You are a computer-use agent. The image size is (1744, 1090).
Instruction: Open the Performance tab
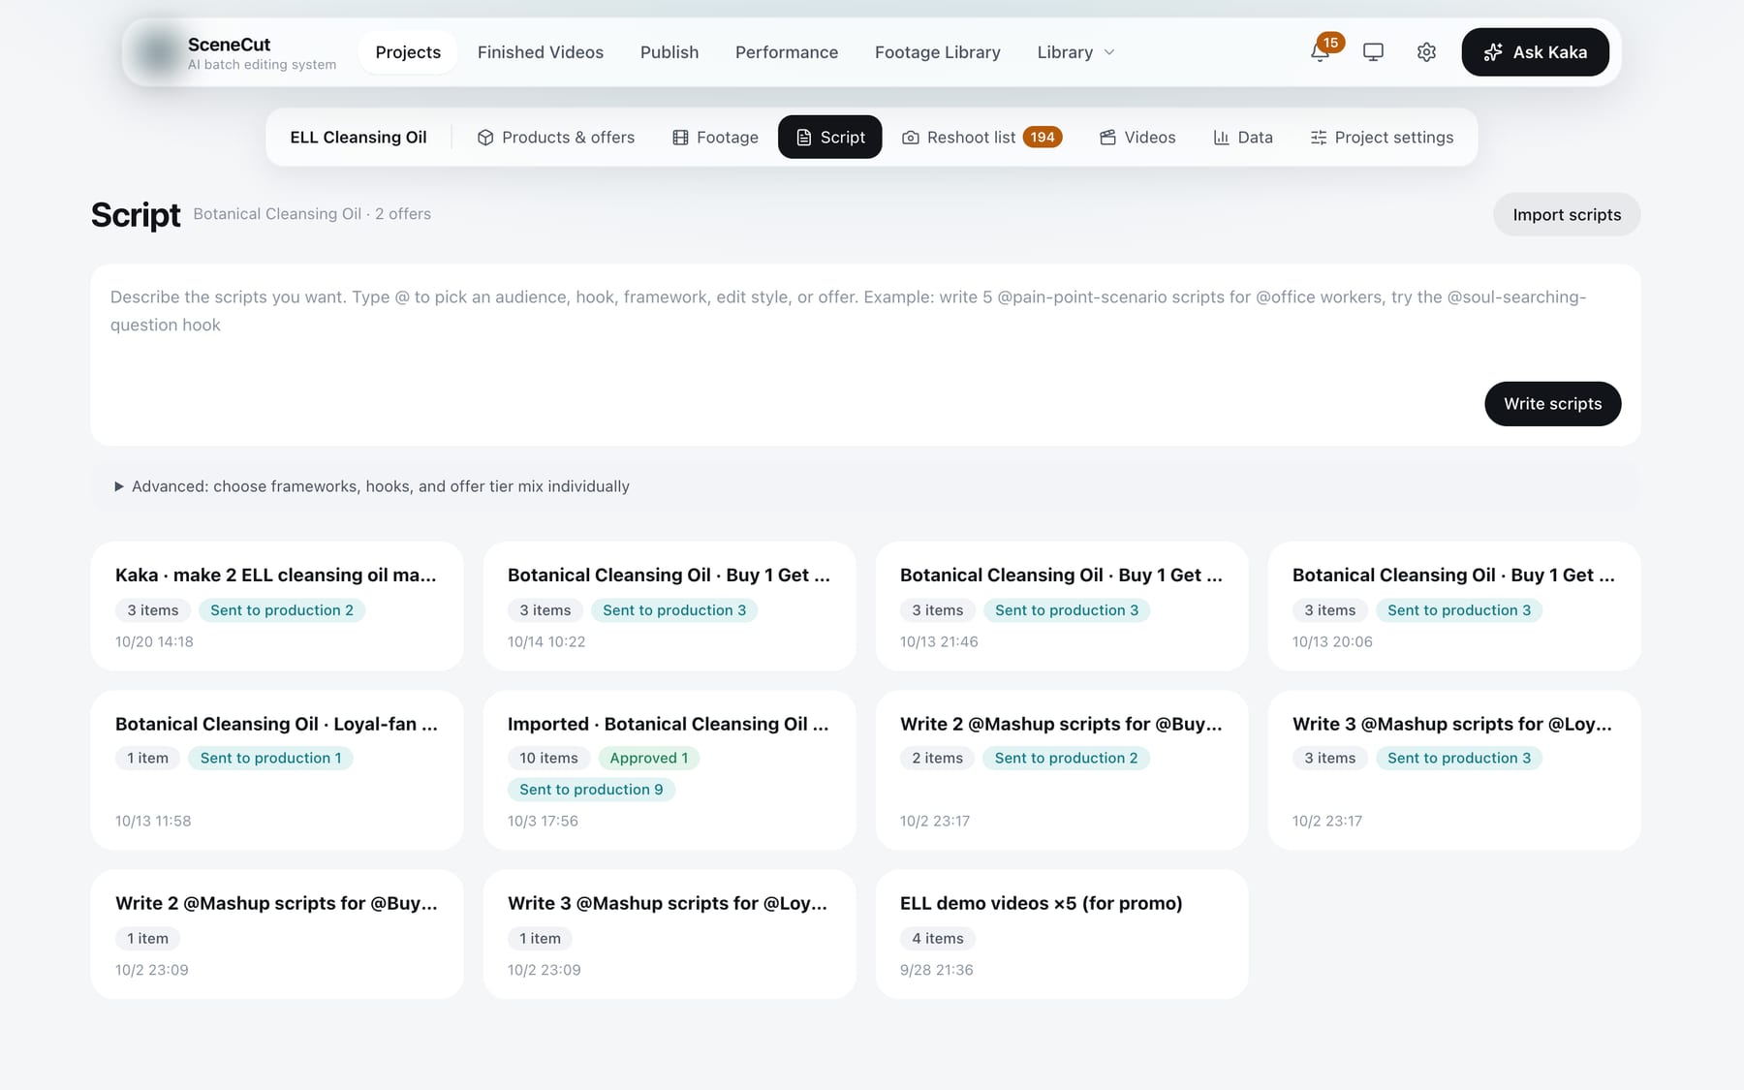click(787, 52)
